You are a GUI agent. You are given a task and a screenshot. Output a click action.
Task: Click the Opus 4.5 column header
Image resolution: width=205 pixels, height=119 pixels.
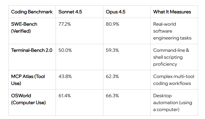pyautogui.click(x=116, y=12)
